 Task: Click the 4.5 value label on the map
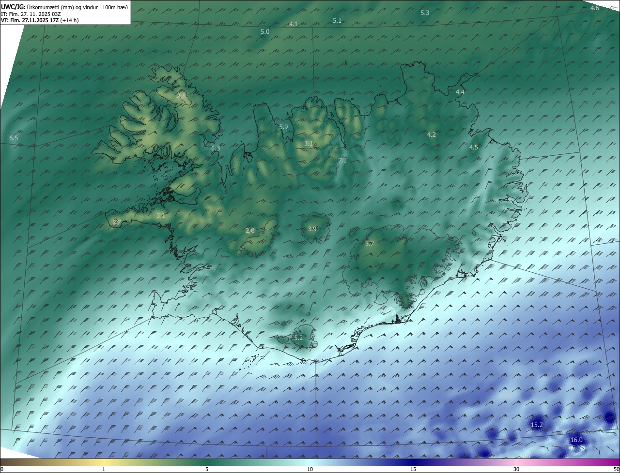point(474,148)
